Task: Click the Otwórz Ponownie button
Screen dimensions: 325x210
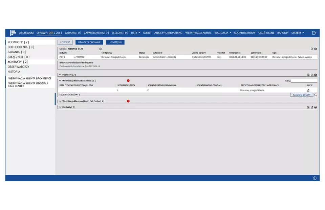Action: [x=89, y=42]
